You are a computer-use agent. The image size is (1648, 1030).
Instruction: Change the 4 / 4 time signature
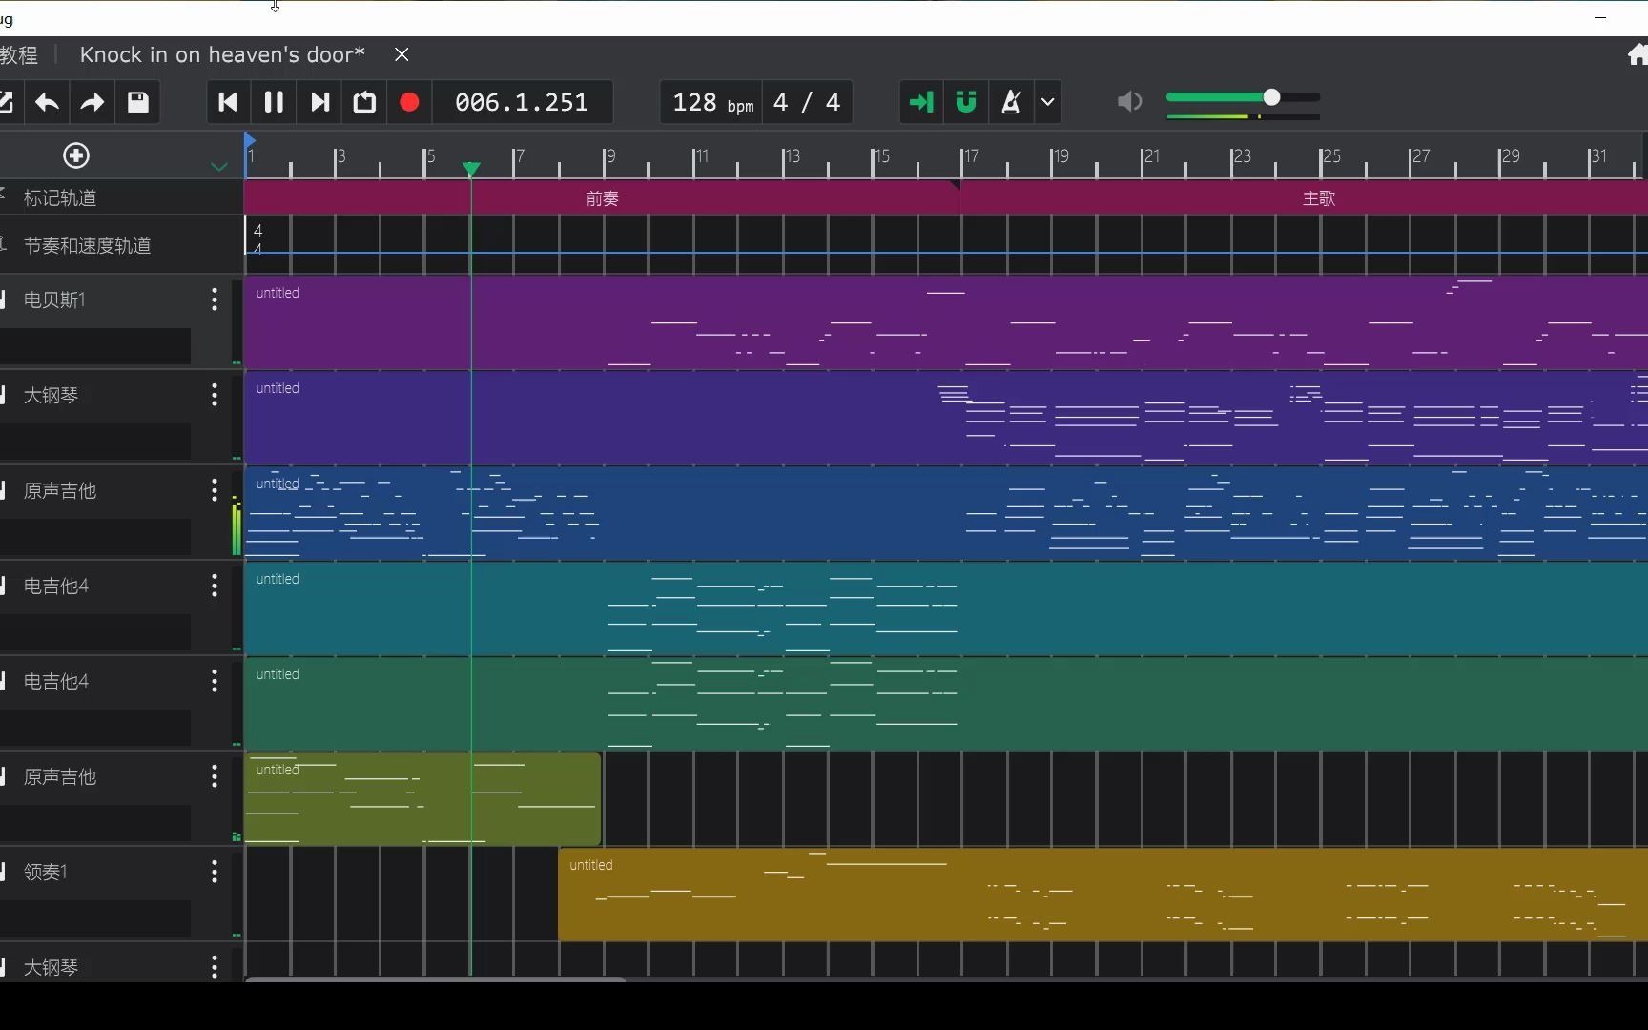[807, 102]
